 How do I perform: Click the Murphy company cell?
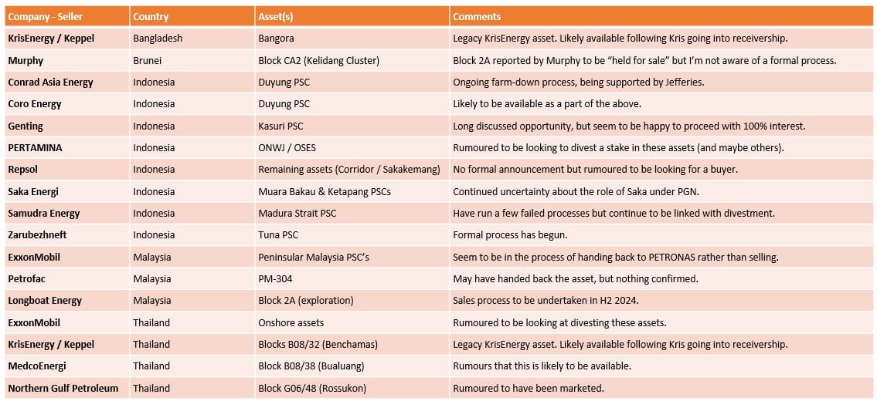click(25, 60)
